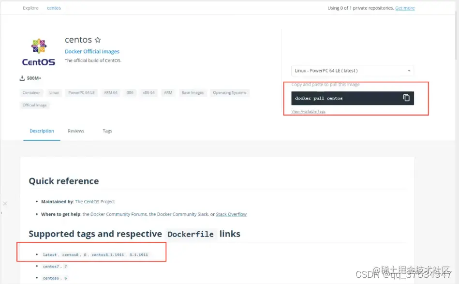Image resolution: width=459 pixels, height=284 pixels.
Task: Select the PowerPC 64 LE tag
Action: pos(81,92)
